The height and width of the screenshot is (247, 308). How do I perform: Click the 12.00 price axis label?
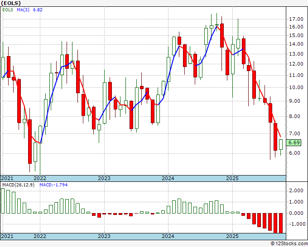click(x=296, y=64)
